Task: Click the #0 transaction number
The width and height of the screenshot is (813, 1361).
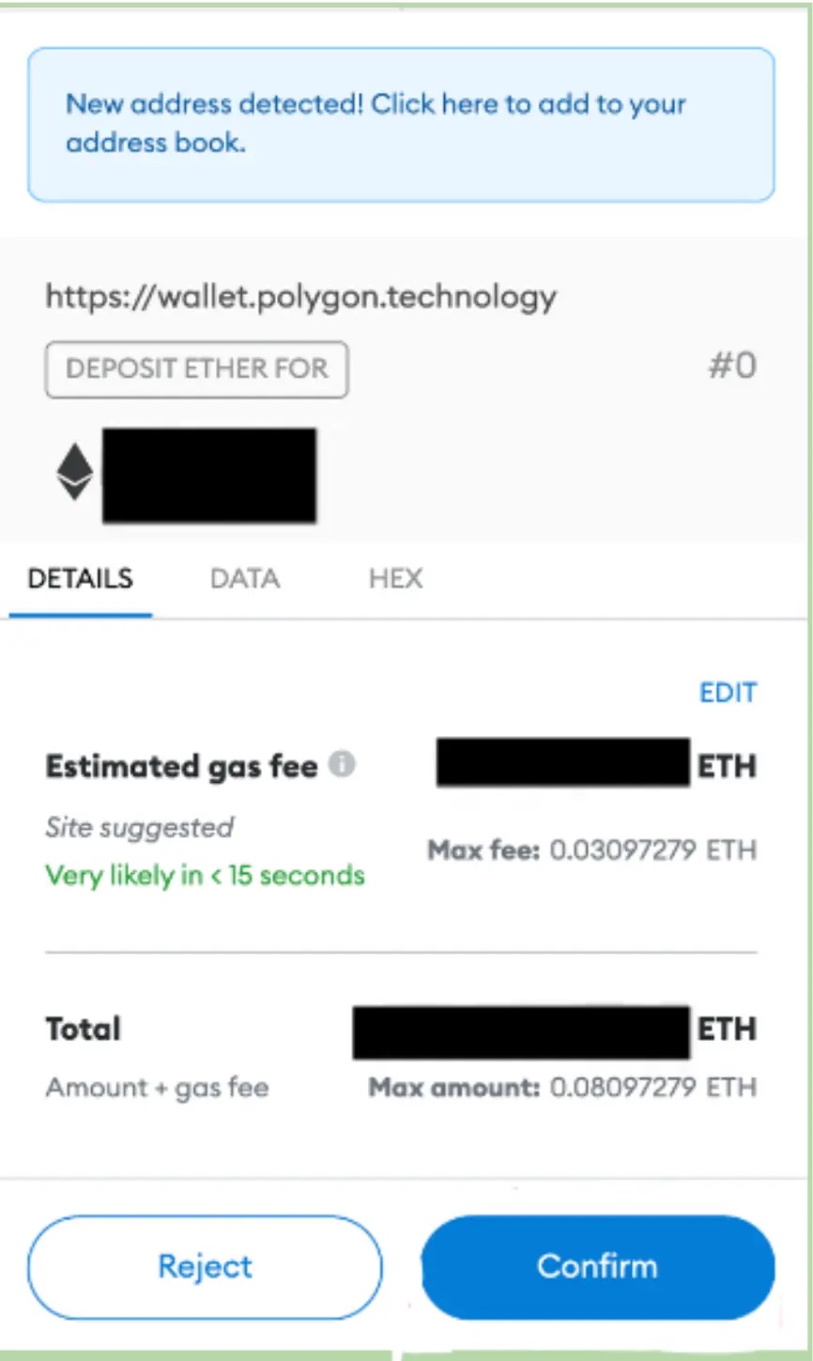Action: [x=731, y=366]
